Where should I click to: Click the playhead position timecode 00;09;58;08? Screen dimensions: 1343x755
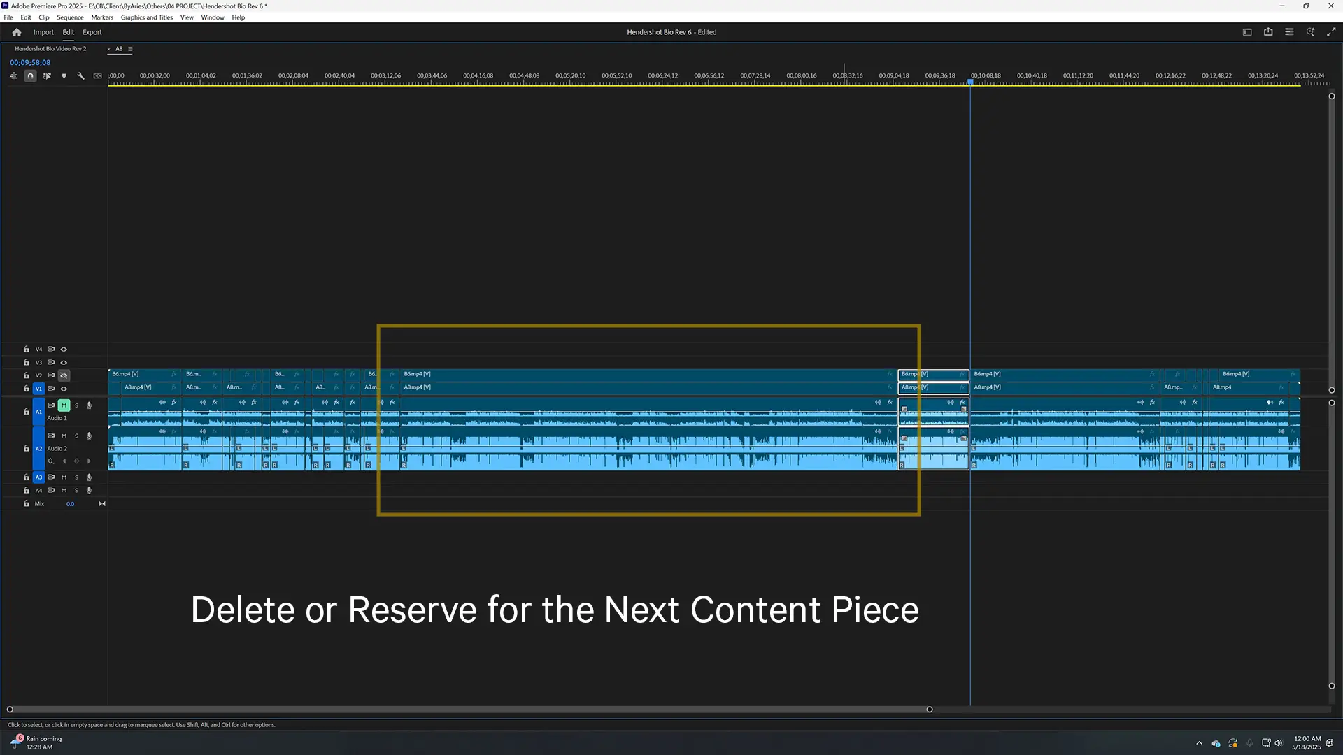pos(30,62)
